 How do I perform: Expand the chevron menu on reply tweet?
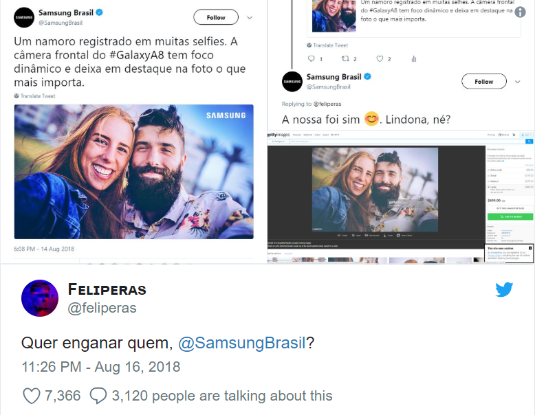point(517,82)
